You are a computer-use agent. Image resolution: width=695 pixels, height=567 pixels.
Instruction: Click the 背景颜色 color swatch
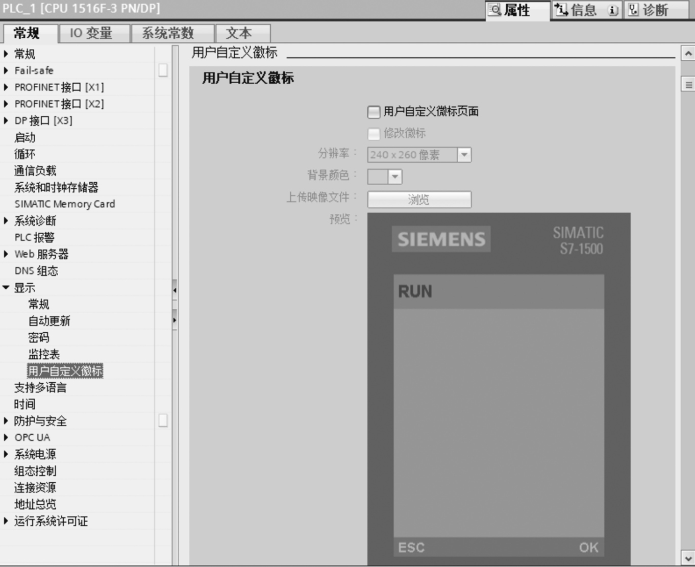[378, 177]
